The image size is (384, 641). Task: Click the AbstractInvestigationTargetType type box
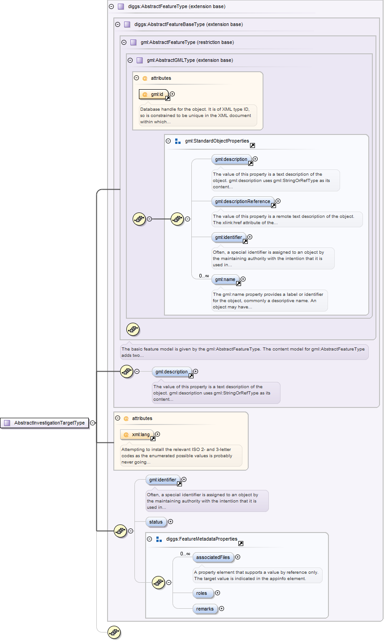pyautogui.click(x=44, y=423)
